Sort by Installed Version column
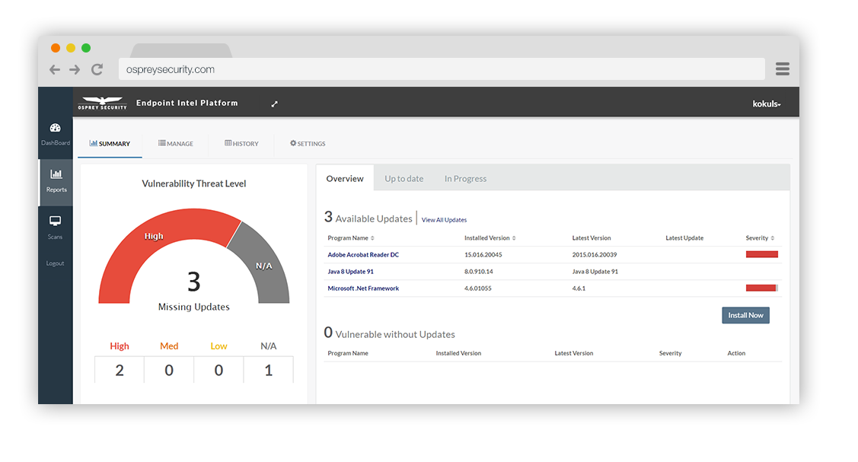 (490, 238)
